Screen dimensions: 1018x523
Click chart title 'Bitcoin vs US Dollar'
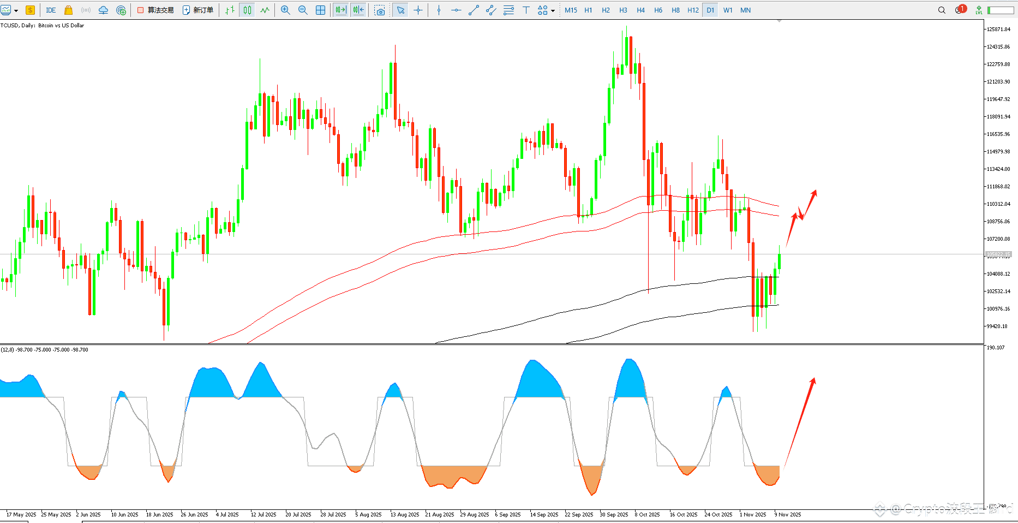click(61, 25)
